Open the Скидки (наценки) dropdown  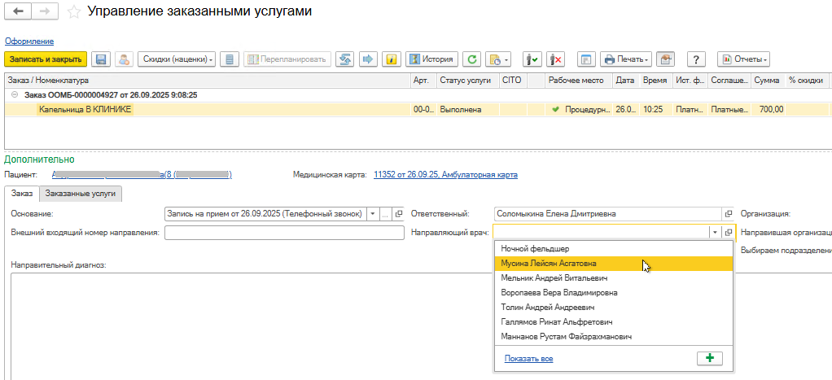pyautogui.click(x=177, y=59)
